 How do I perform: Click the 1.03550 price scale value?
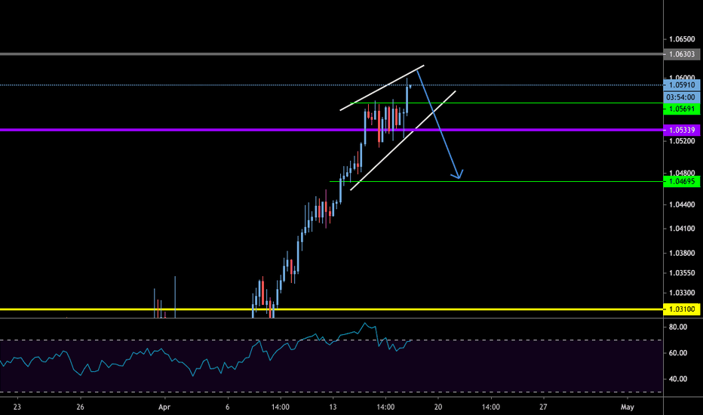[682, 273]
